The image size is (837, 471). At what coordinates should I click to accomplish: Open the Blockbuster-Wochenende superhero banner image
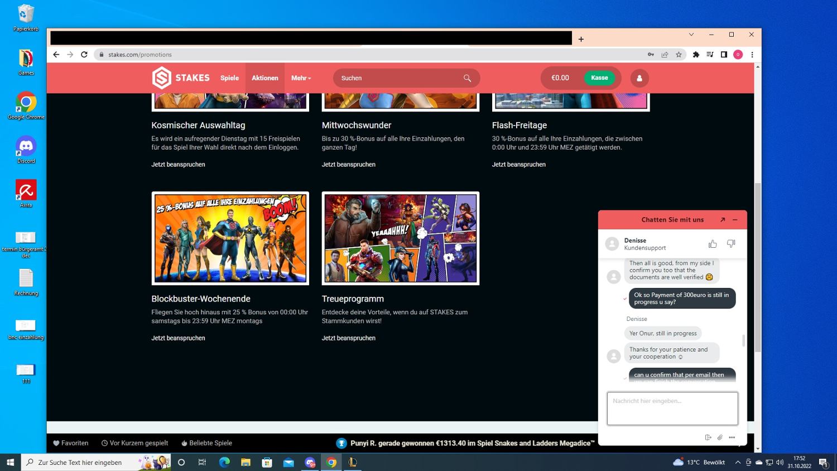[x=230, y=238]
